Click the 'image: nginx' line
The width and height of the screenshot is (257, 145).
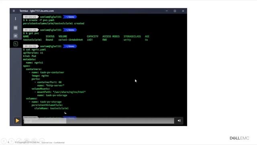40,76
